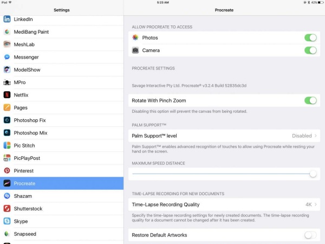
Task: Open Skype settings row
Action: 62,221
